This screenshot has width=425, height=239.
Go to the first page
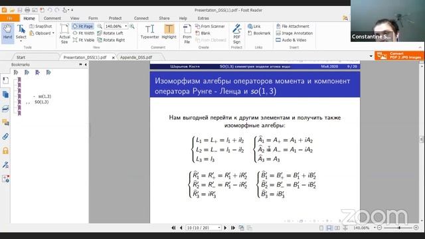(x=173, y=228)
